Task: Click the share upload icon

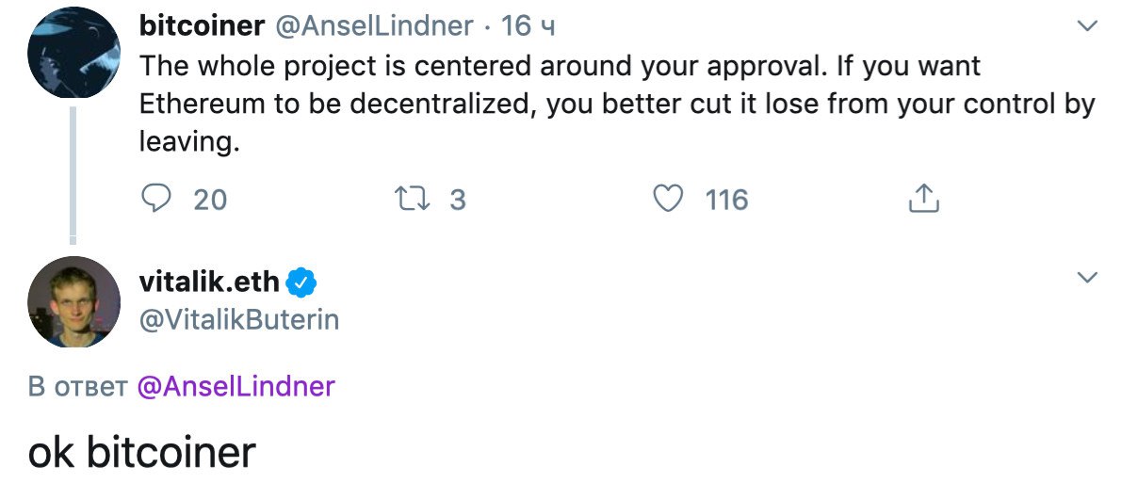Action: tap(924, 198)
